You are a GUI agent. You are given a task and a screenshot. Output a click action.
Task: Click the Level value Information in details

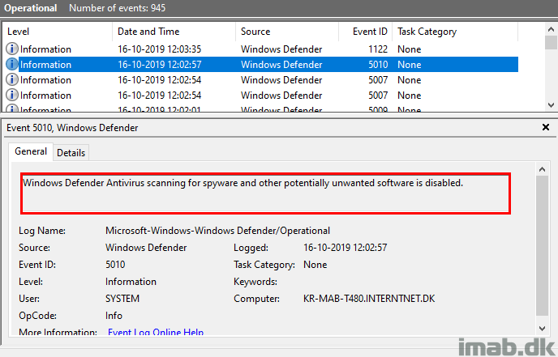131,282
